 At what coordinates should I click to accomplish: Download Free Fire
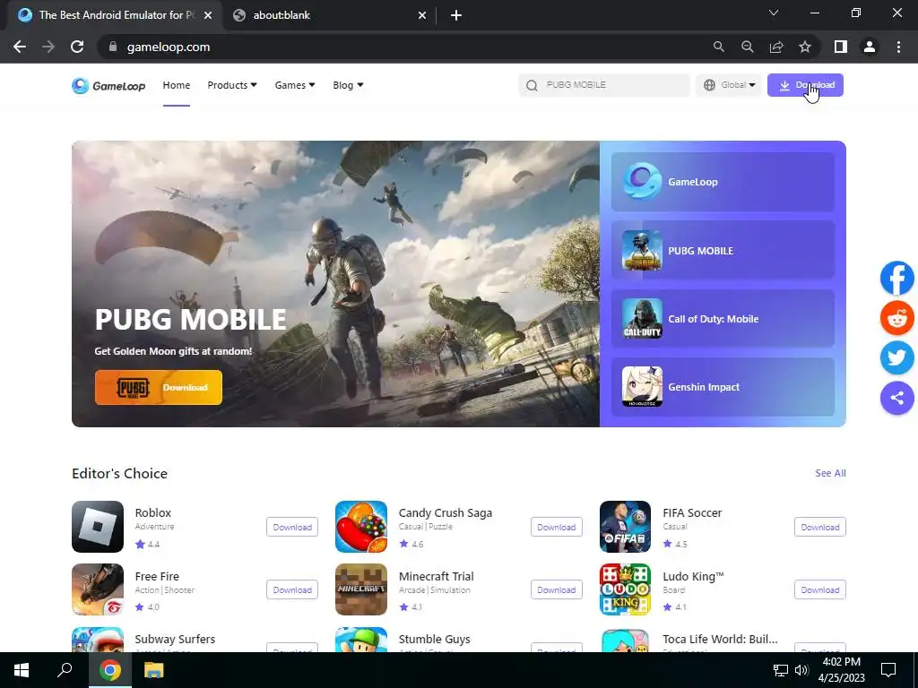coord(292,589)
